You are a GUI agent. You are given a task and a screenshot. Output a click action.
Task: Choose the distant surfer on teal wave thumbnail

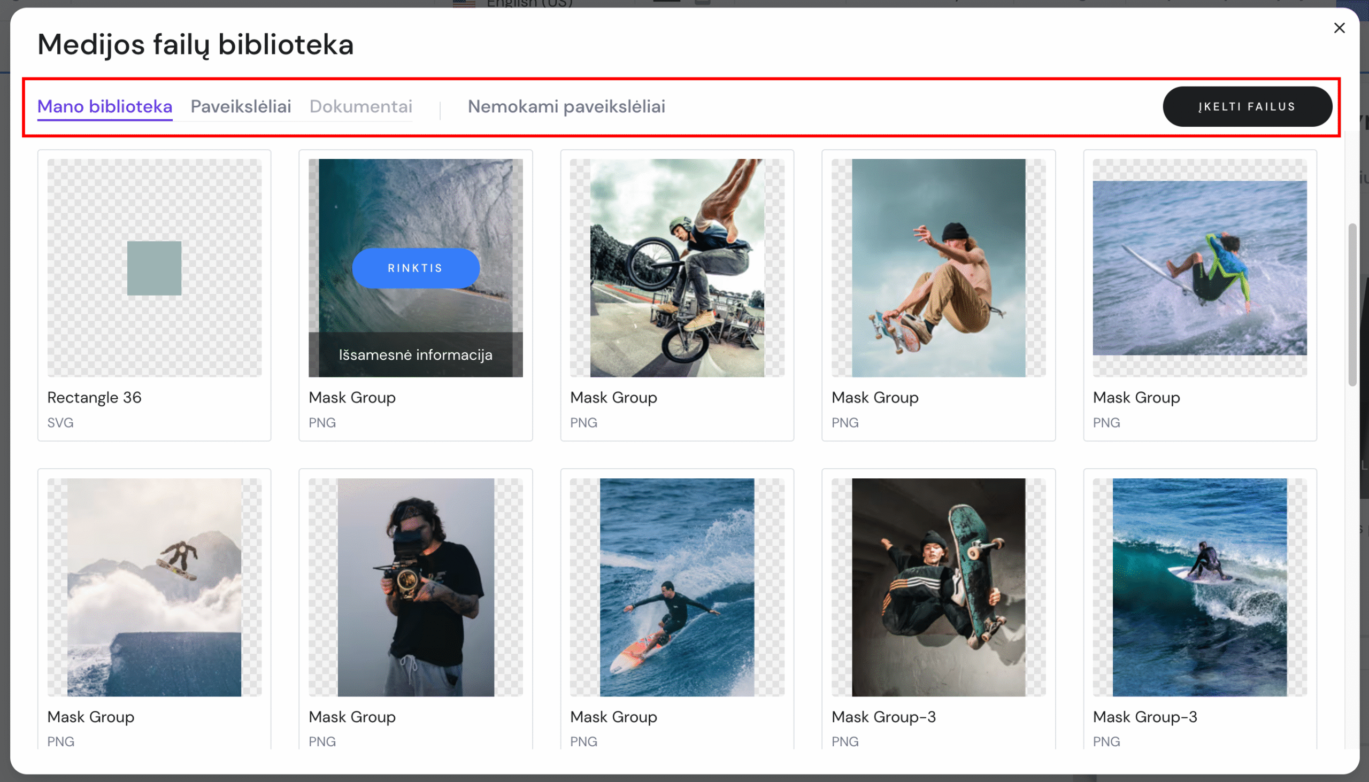point(1199,587)
